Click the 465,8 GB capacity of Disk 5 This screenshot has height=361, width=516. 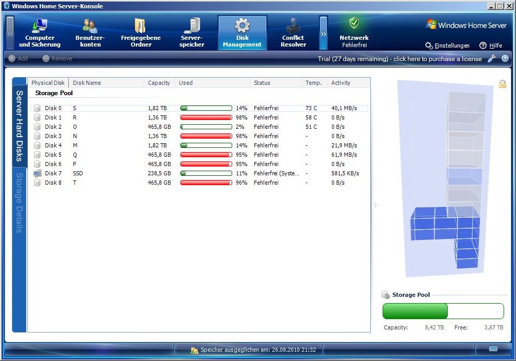pos(159,155)
